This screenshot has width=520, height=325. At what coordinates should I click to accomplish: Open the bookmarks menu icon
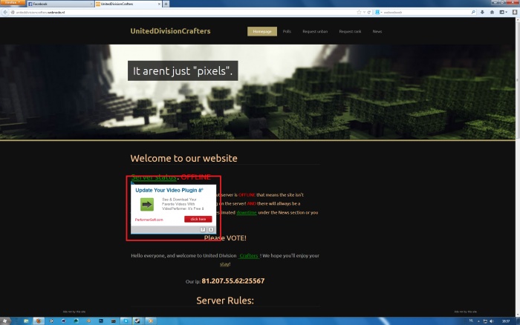[503, 13]
